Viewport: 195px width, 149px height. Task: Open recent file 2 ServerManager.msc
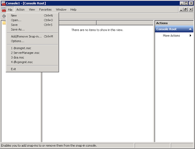click(x=32, y=53)
